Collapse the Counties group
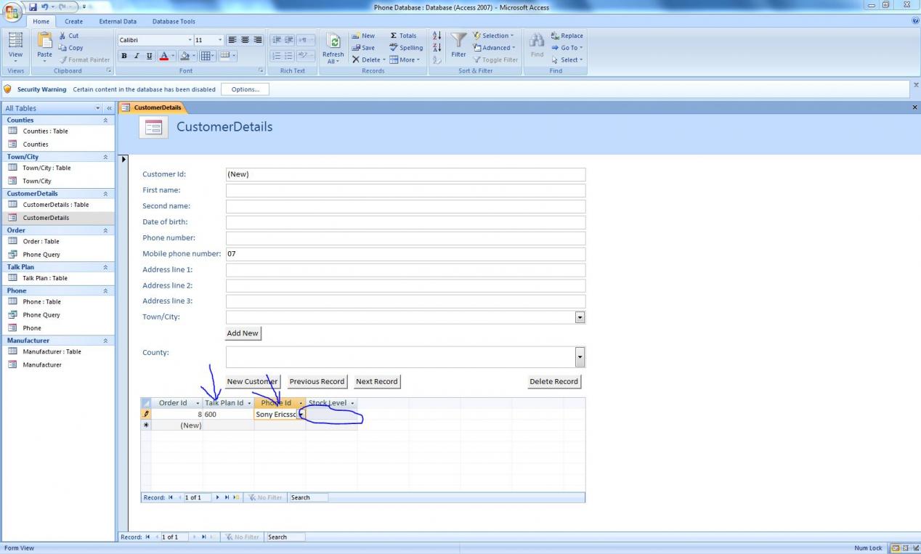 click(105, 121)
